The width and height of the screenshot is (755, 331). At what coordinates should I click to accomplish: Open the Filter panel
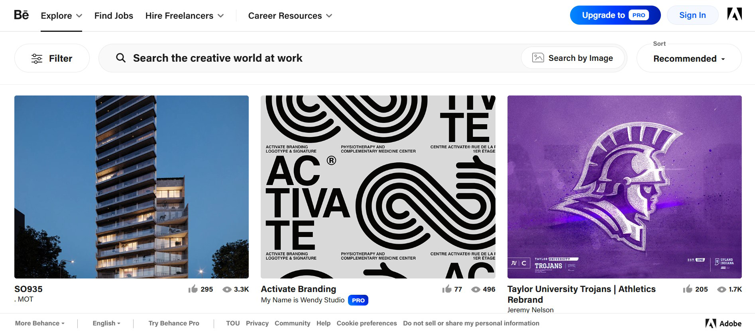[x=52, y=58]
